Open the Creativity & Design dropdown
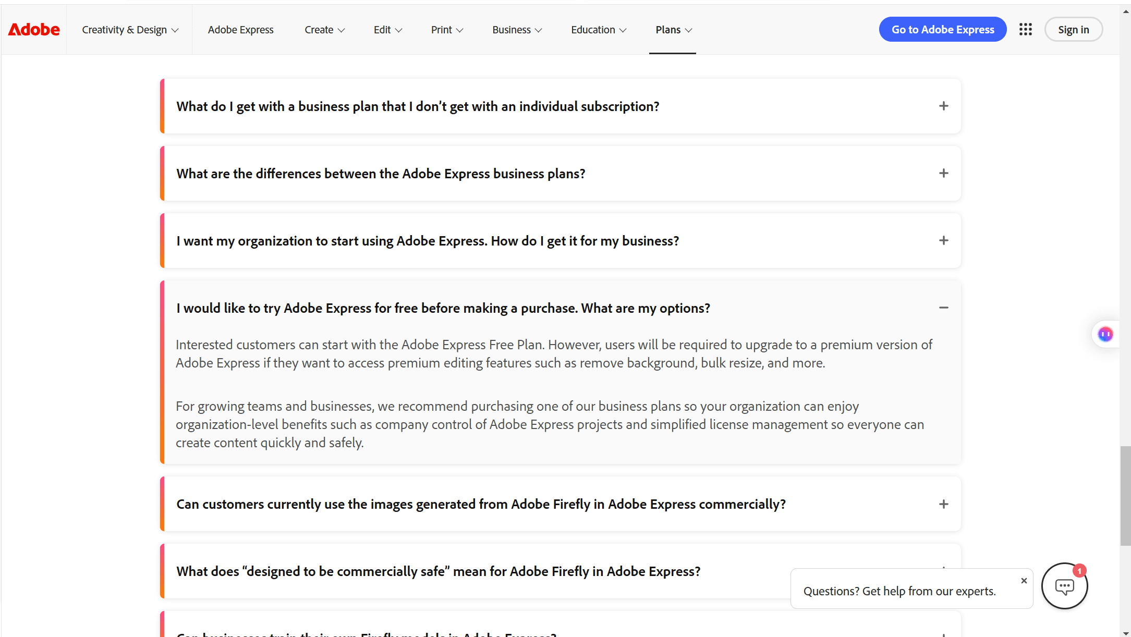 point(130,30)
